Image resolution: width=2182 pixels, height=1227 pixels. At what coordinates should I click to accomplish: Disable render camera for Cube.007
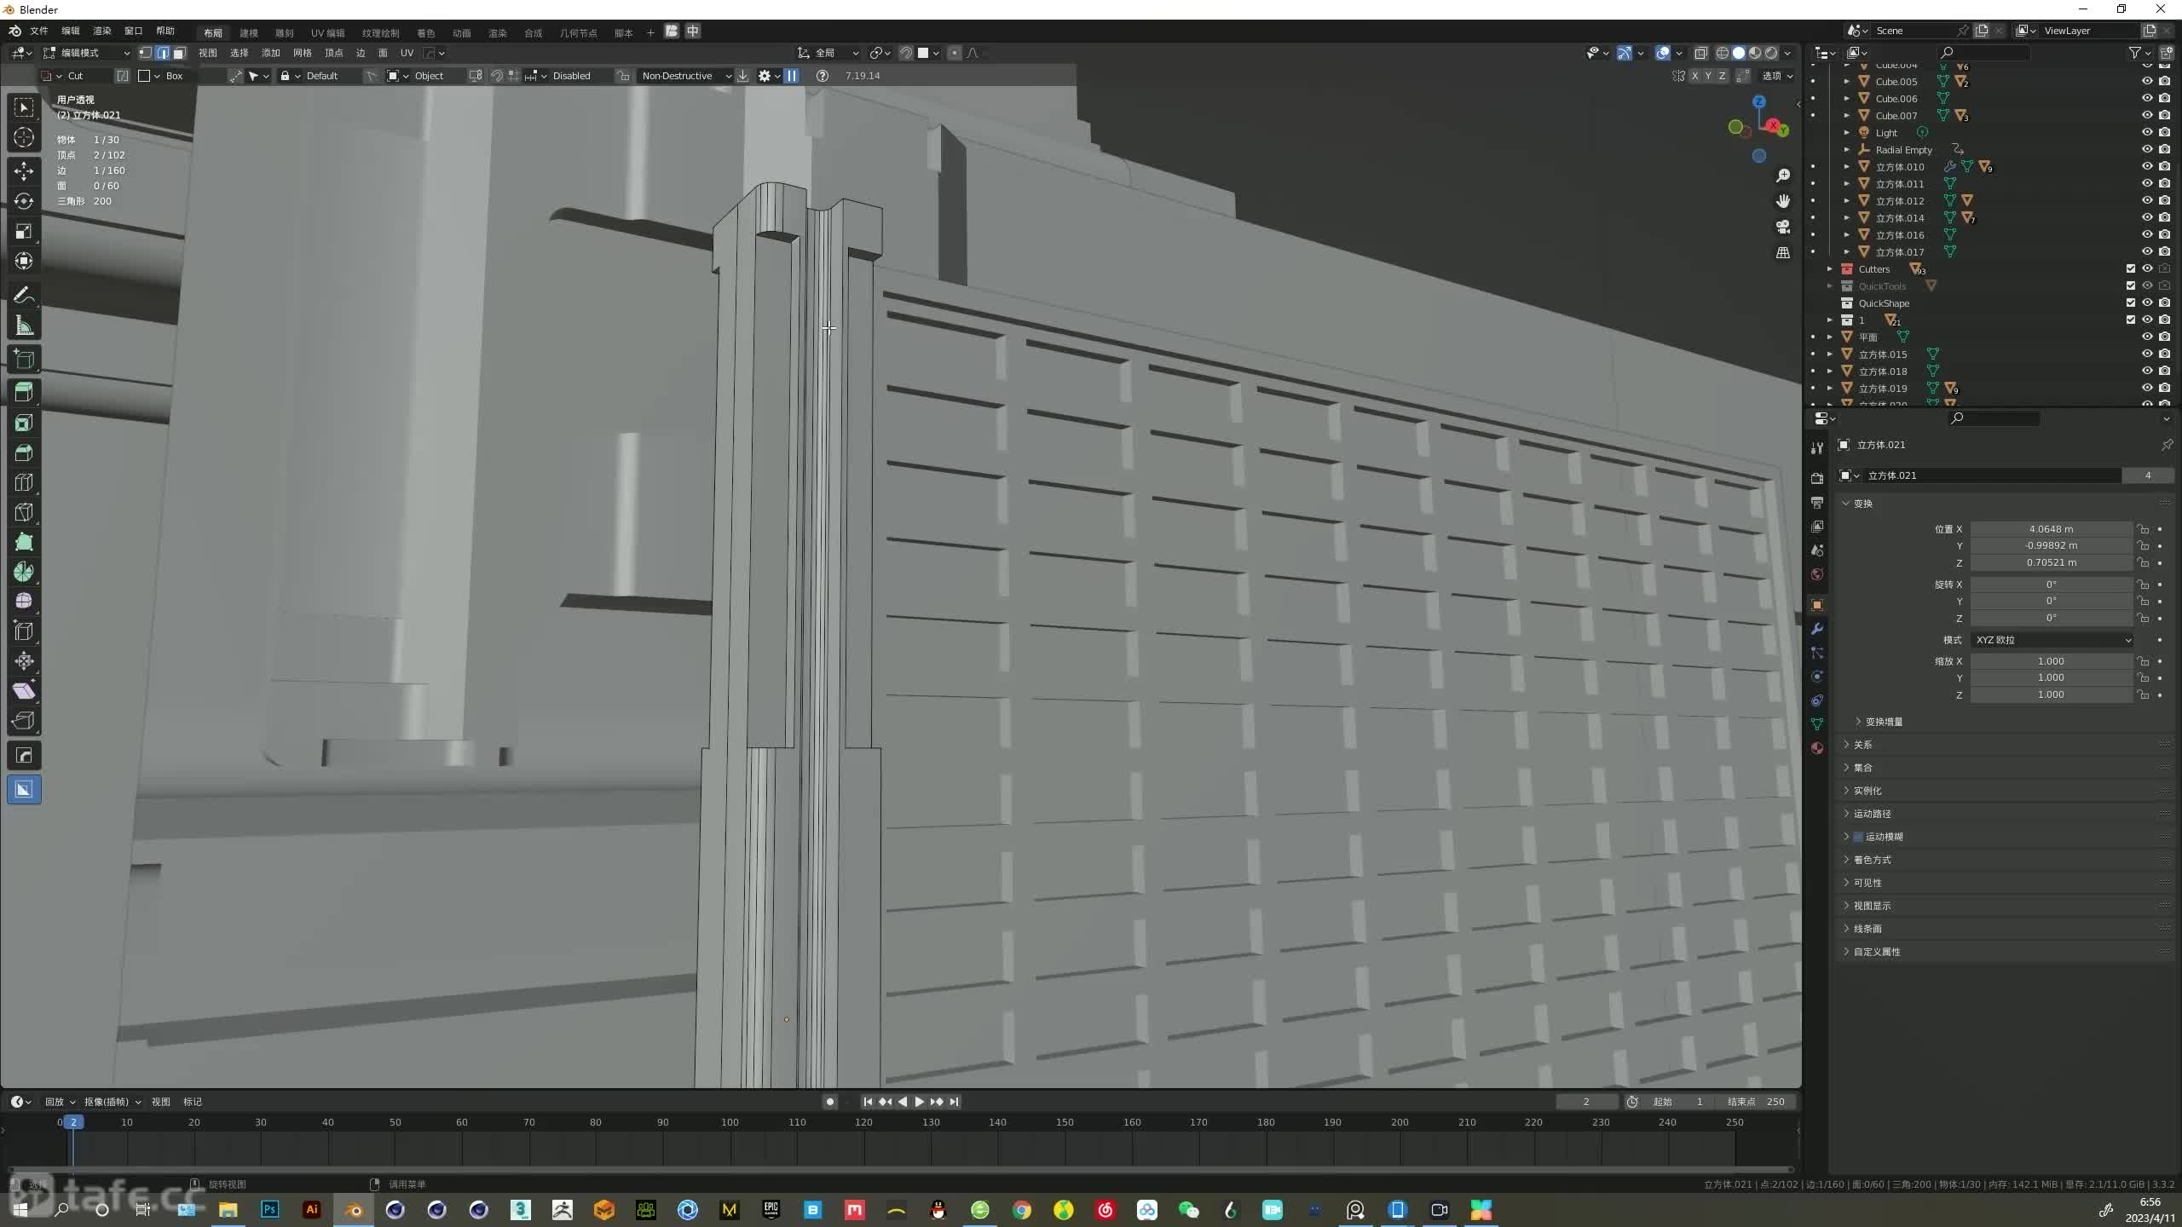(2164, 116)
